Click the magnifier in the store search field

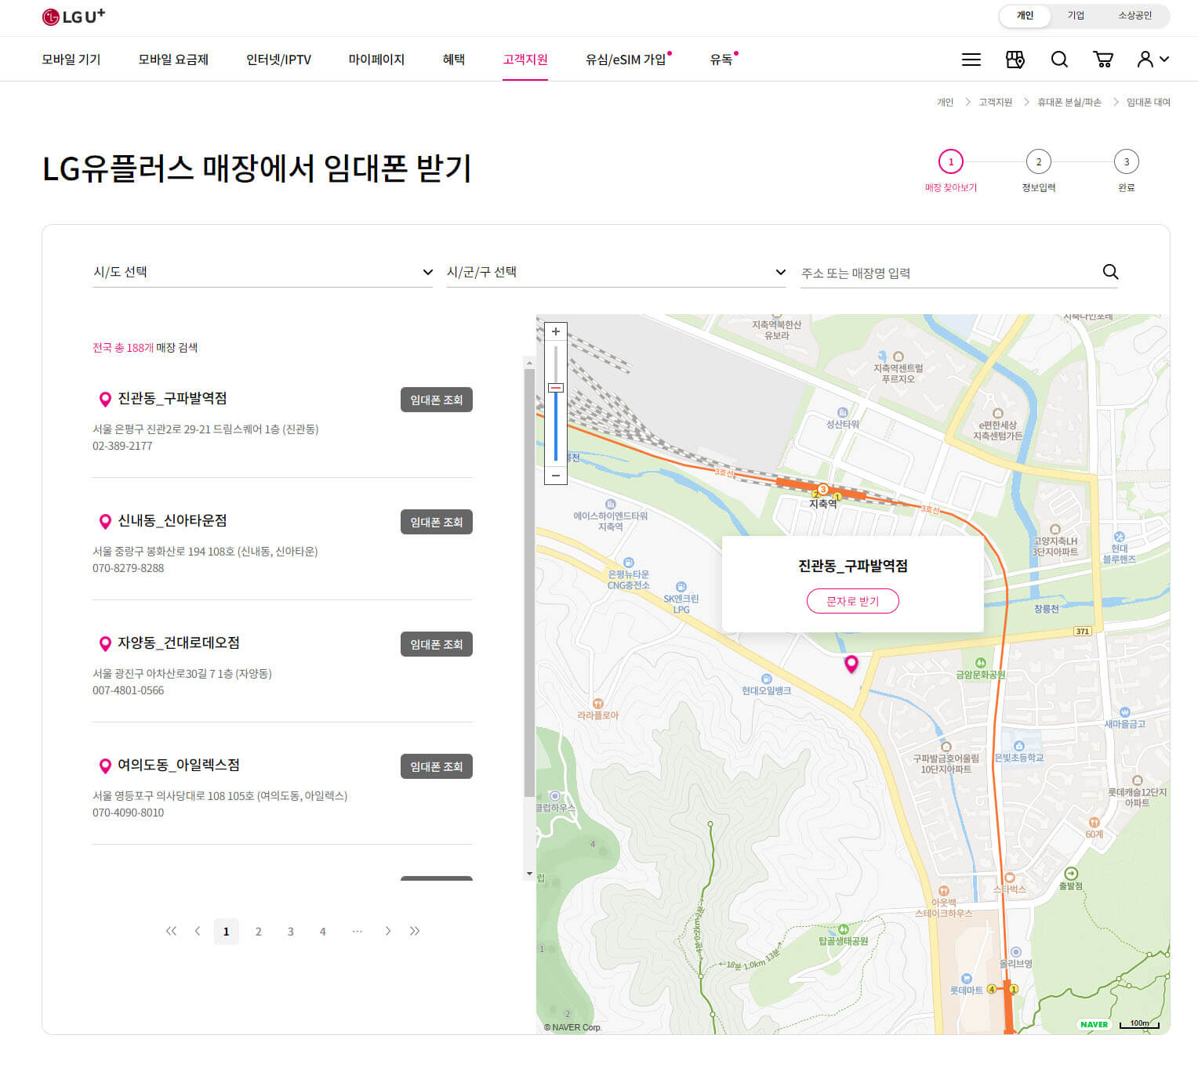pyautogui.click(x=1110, y=272)
